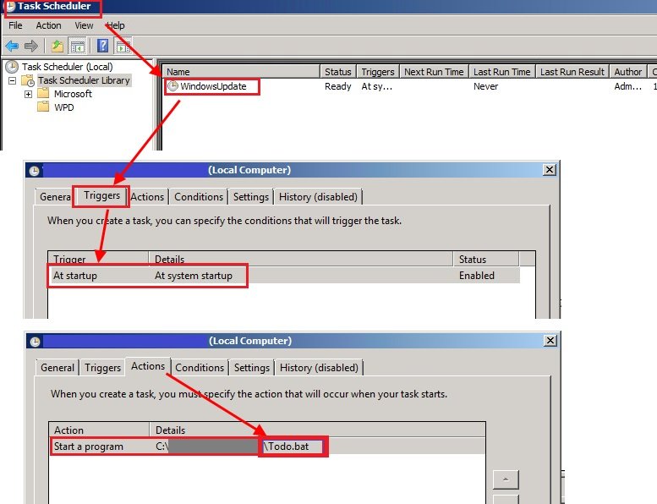The height and width of the screenshot is (504, 657).
Task: Click the blue Help question mark icon
Action: [102, 46]
